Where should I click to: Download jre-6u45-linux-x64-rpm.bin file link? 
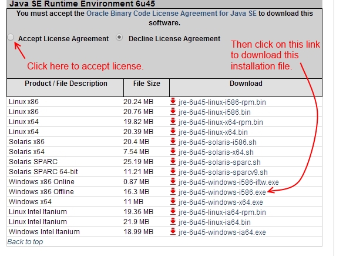click(x=221, y=122)
